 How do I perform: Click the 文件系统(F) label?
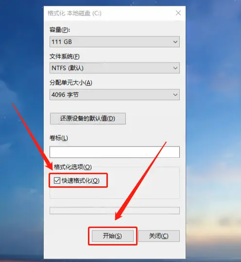[65, 57]
